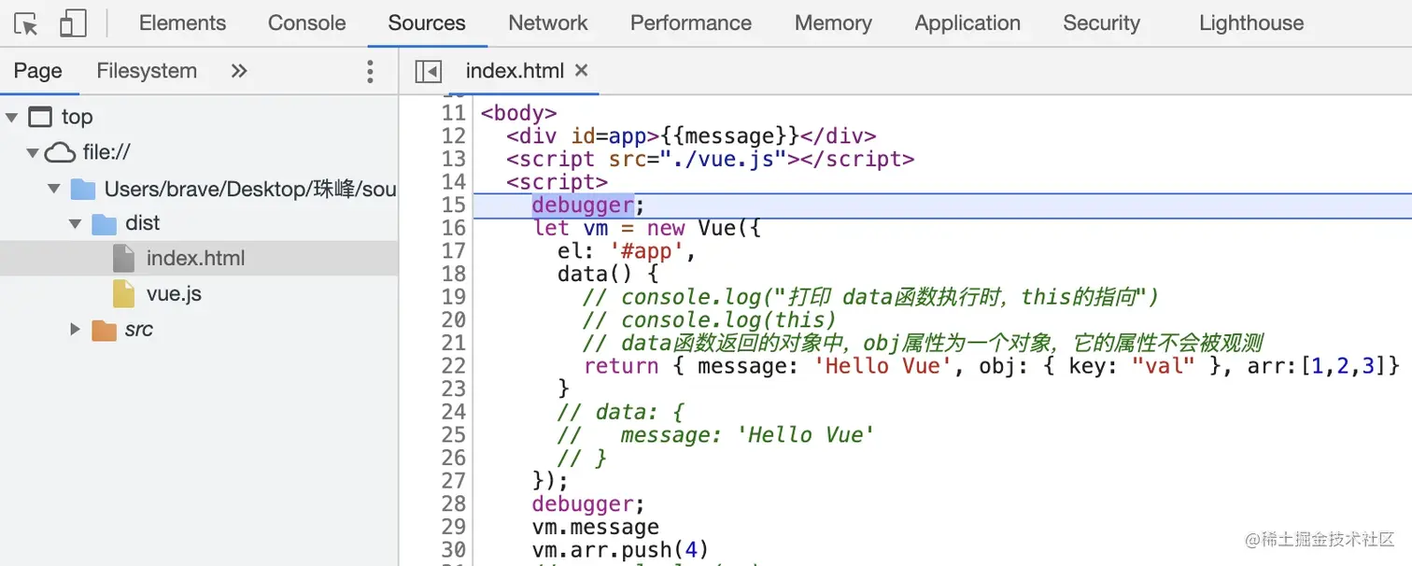Switch to the Lighthouse tab
Viewport: 1412px width, 566px height.
[1251, 23]
